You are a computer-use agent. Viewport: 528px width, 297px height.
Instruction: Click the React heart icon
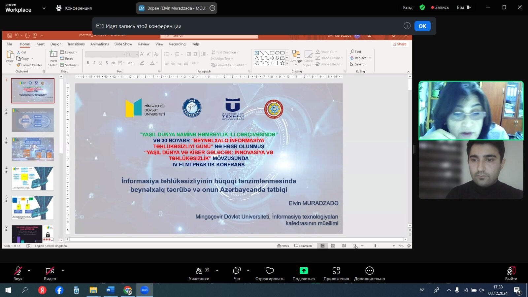tap(270, 271)
